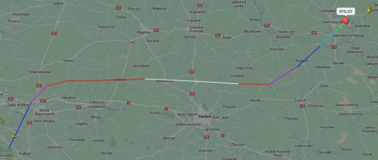Click the partial yellow aircraft near Huta Mińska

(x=2, y=121)
